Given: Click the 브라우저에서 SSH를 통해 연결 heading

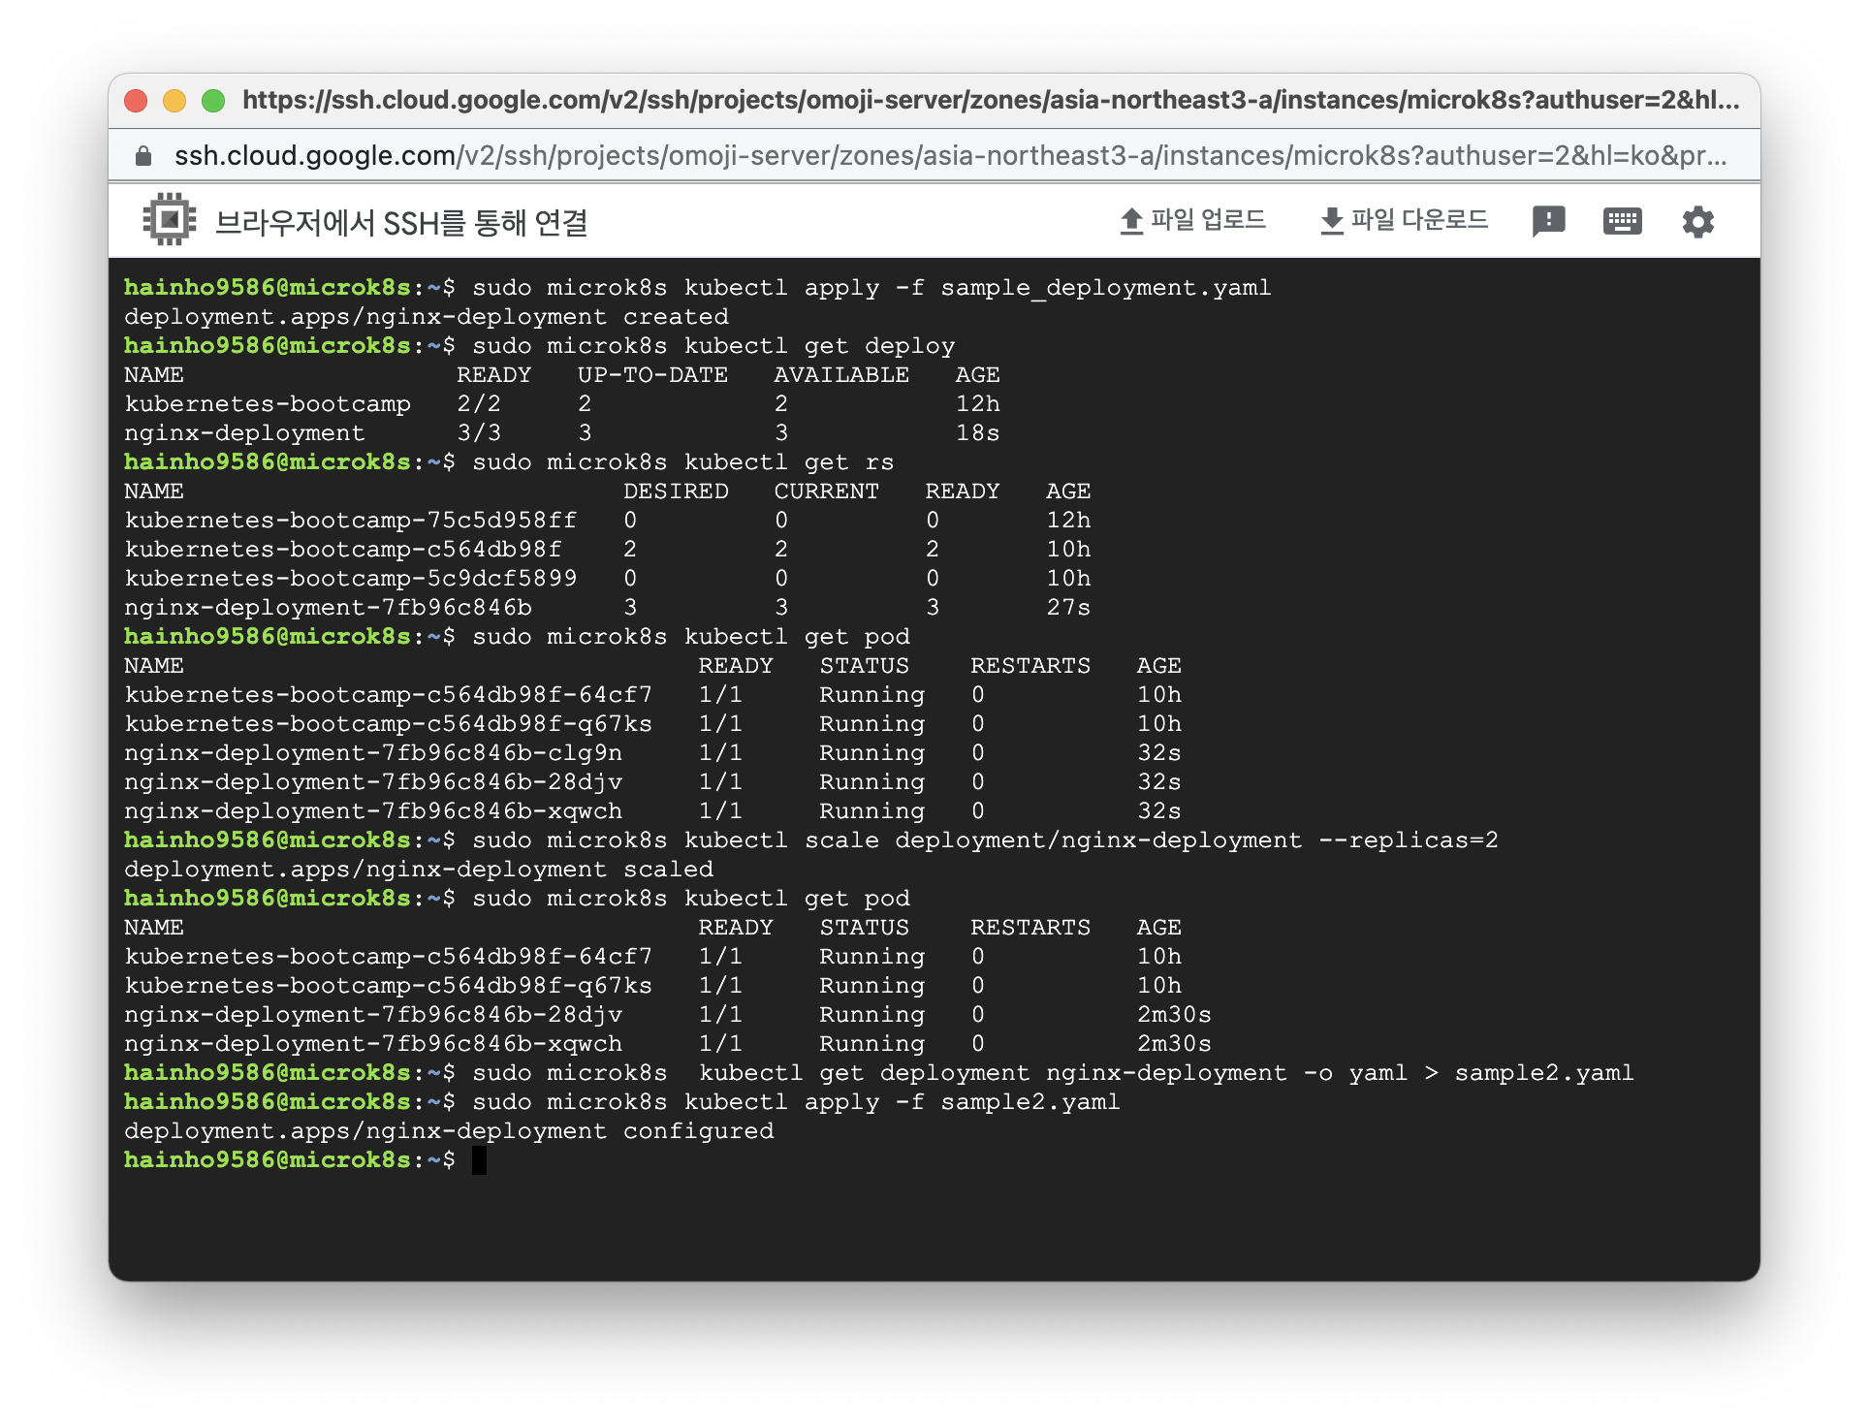Looking at the screenshot, I should coord(400,223).
